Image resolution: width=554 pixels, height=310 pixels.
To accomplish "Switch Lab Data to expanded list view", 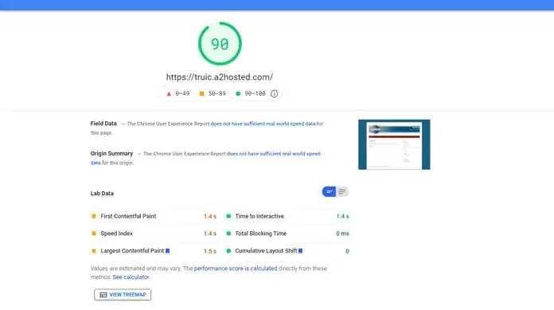I will pos(342,192).
